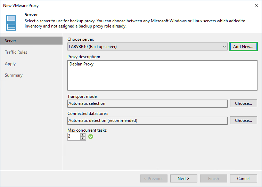The width and height of the screenshot is (262, 187).
Task: Close the New VMware Proxy dialog
Action: (256, 5)
